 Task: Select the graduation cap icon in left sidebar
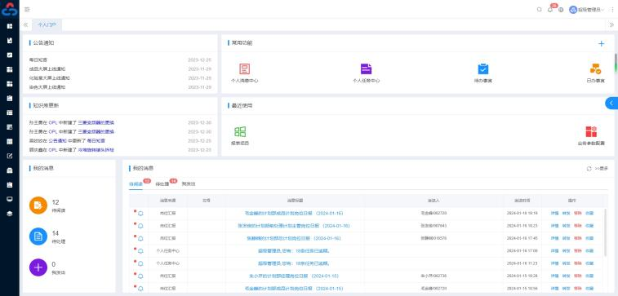pos(10,214)
